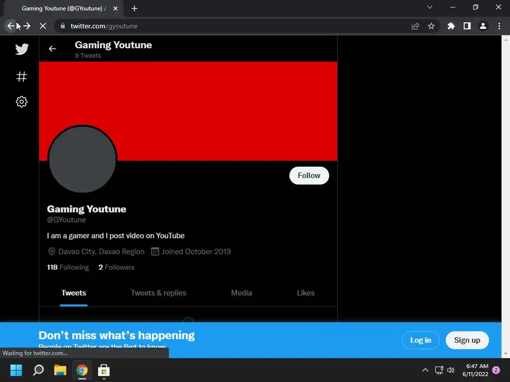Open the volume speaker tray icon
510x382 pixels.
(x=450, y=370)
